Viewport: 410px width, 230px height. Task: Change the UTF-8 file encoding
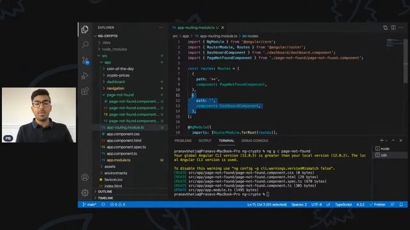click(316, 204)
